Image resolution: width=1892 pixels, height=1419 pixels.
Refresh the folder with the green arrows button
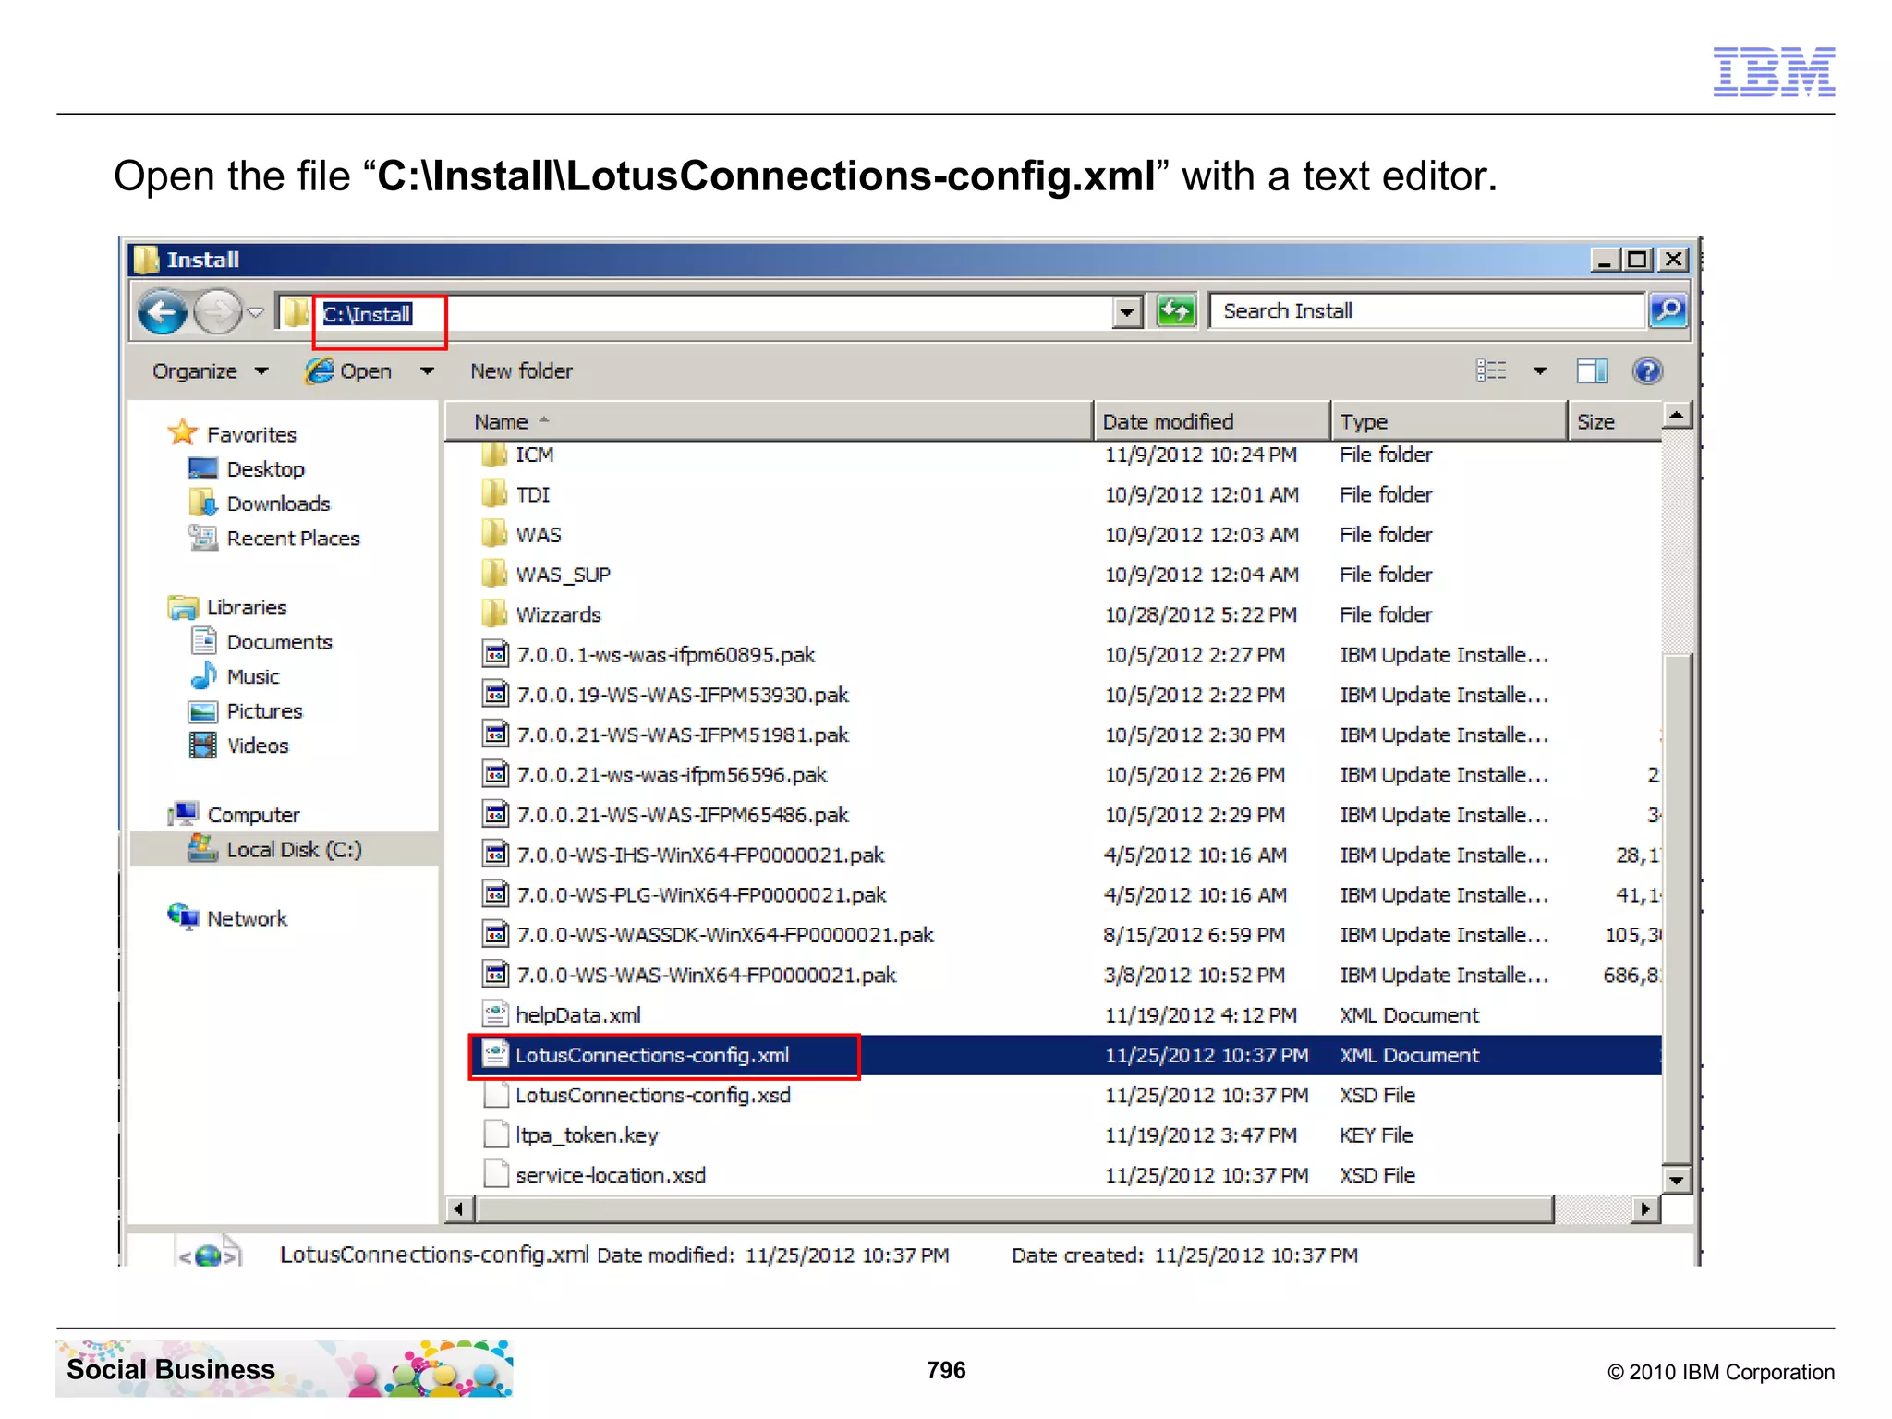1176,311
